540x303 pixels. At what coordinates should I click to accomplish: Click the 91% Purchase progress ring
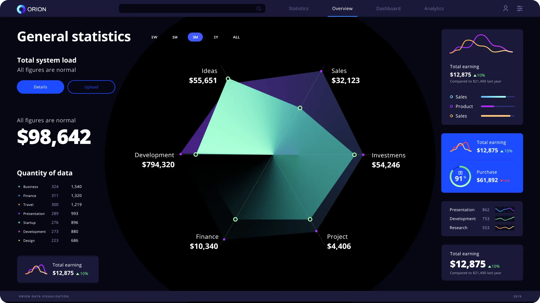[460, 176]
